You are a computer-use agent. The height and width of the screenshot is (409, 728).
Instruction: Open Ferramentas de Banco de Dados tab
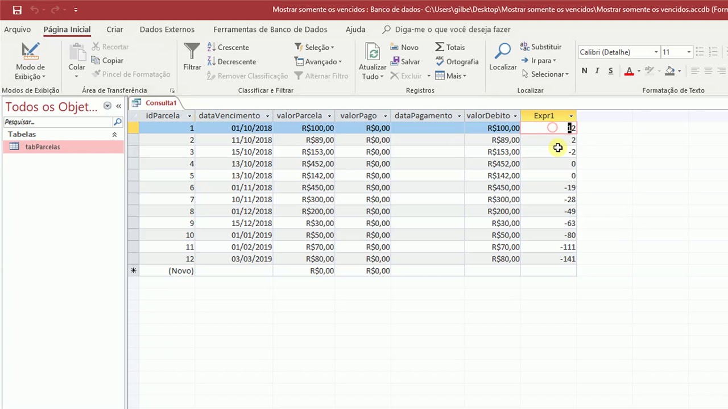pyautogui.click(x=270, y=30)
